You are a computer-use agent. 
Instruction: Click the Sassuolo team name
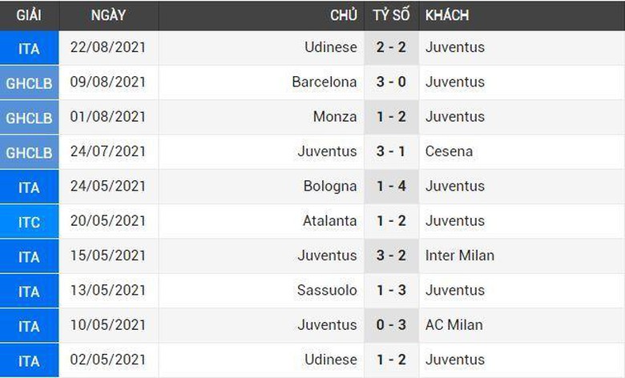327,290
